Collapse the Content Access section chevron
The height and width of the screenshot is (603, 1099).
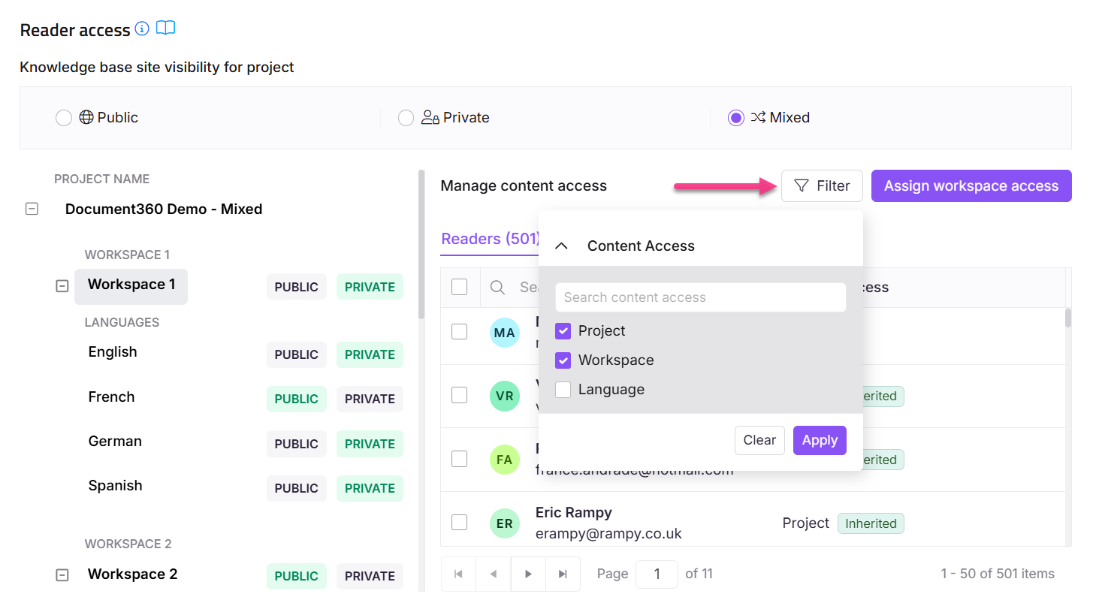tap(562, 245)
